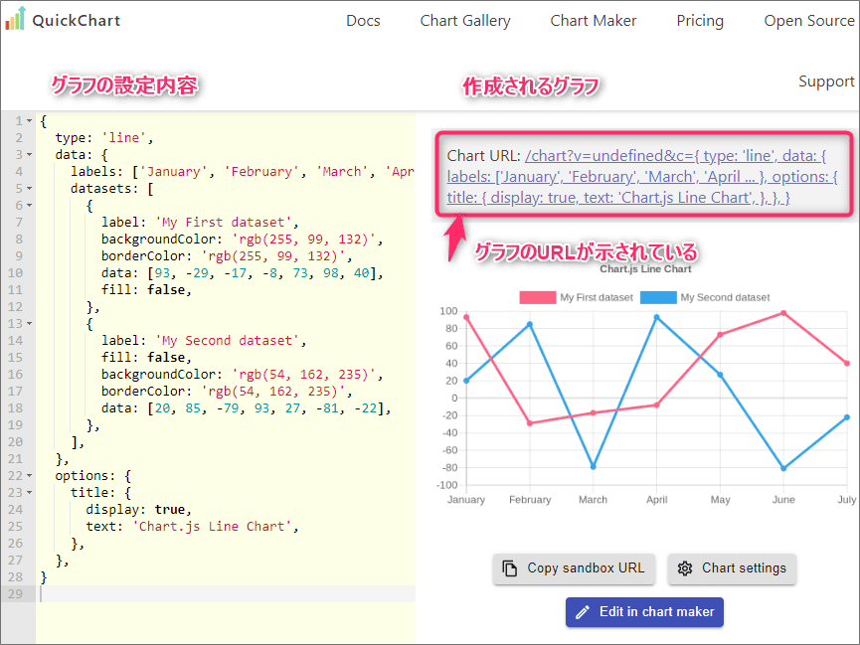Click Chart settings button
The image size is (860, 645).
pos(732,568)
